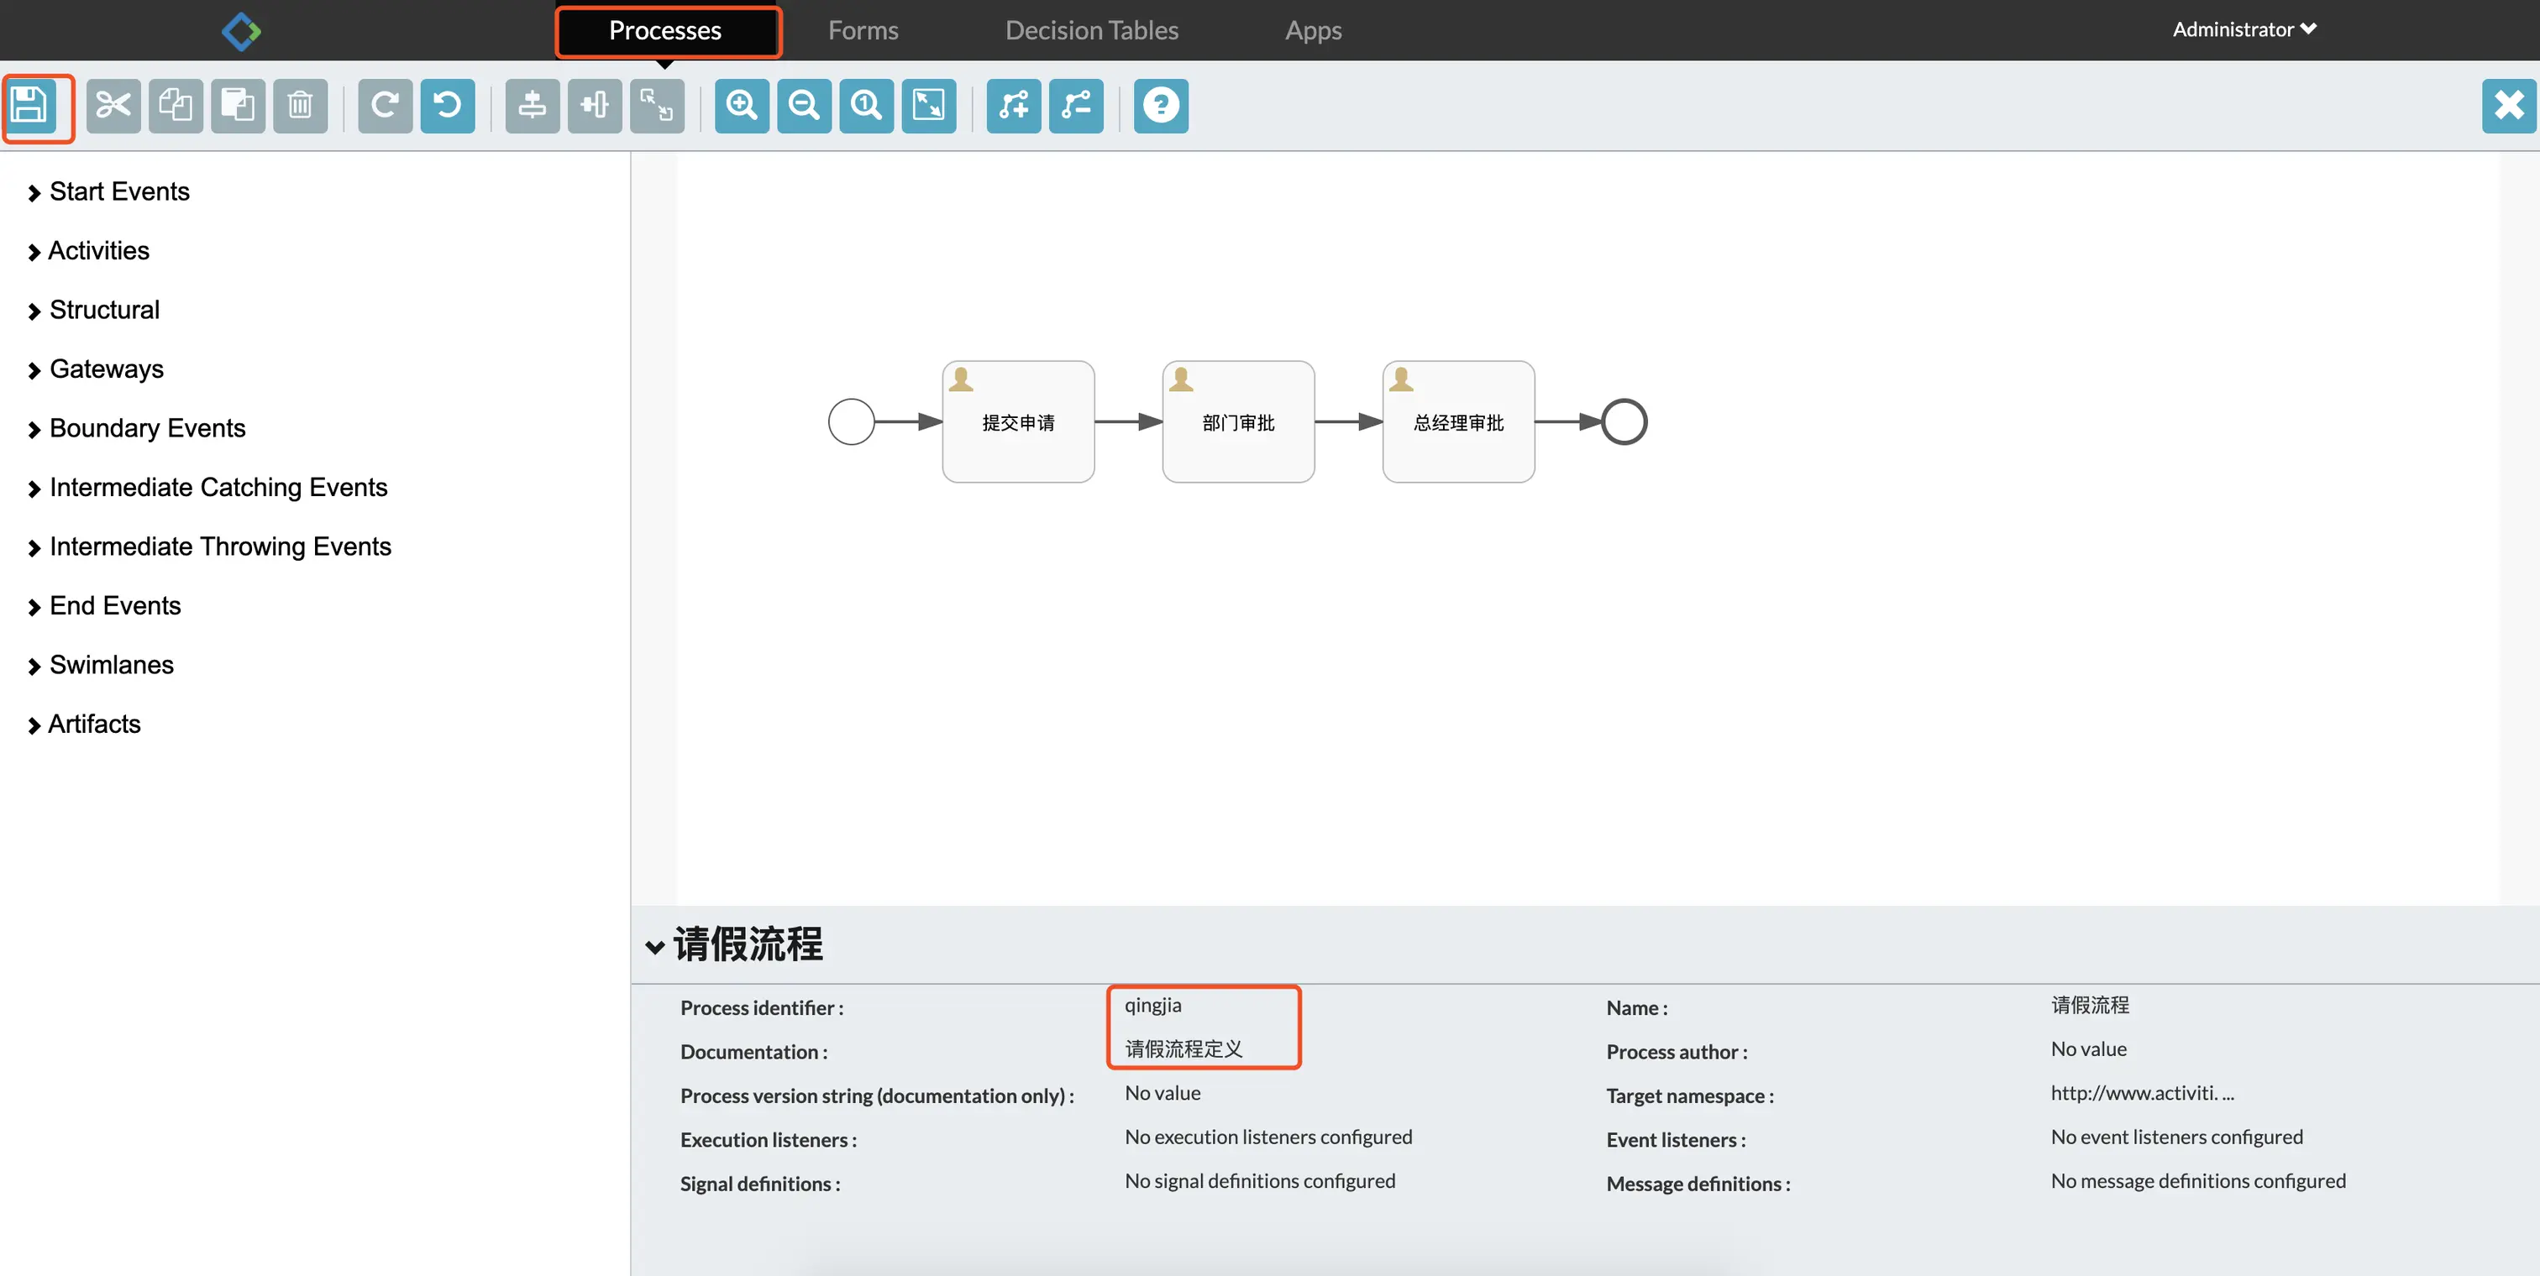Click the trash delete icon
2540x1276 pixels.
click(300, 106)
